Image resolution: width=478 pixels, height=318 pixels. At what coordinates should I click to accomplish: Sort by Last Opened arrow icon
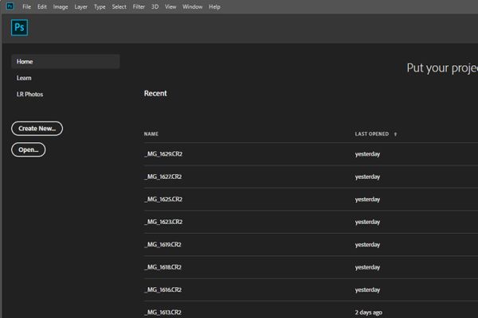pos(395,134)
